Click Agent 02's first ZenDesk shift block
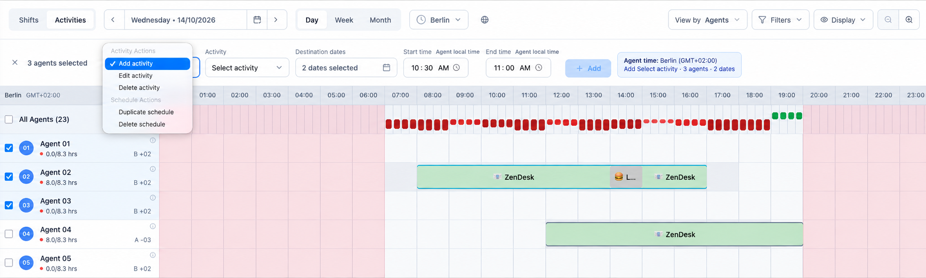The image size is (926, 278). pos(513,177)
